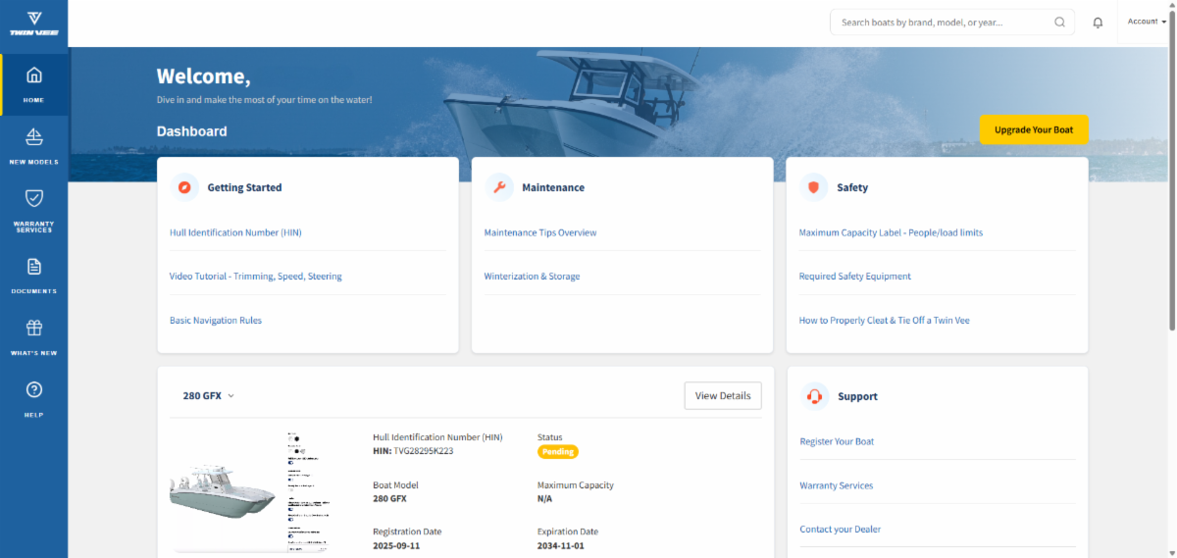Click the boat search input field
The image size is (1177, 558).
pyautogui.click(x=942, y=23)
